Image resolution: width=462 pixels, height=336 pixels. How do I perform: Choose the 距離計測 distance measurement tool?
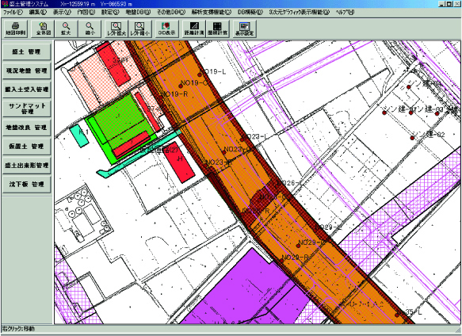(194, 29)
